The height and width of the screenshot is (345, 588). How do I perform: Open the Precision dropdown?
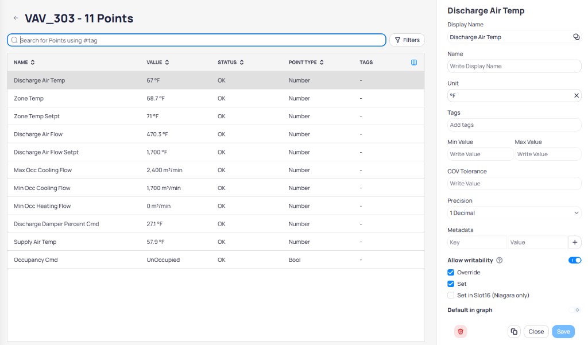(x=514, y=213)
